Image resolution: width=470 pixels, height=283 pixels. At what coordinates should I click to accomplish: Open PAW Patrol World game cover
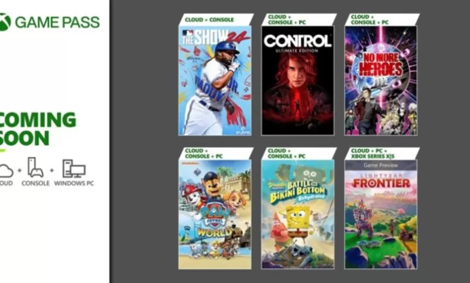(x=215, y=214)
